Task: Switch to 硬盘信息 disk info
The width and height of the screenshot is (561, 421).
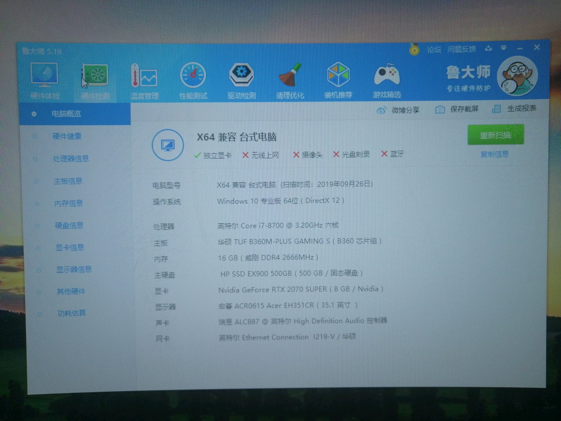Action: pyautogui.click(x=69, y=225)
